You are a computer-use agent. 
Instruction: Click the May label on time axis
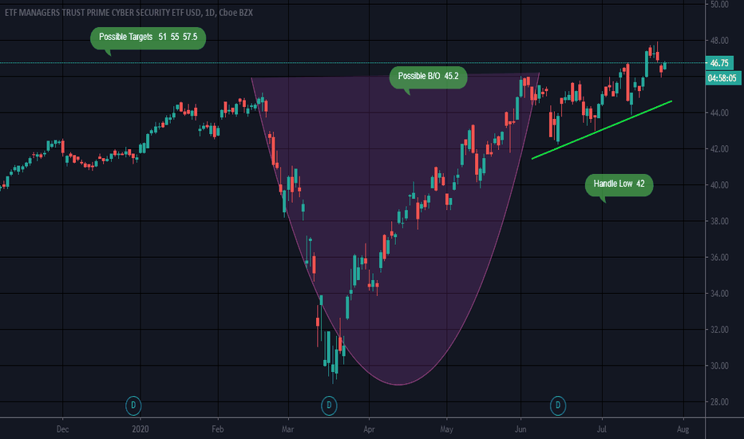click(x=446, y=429)
